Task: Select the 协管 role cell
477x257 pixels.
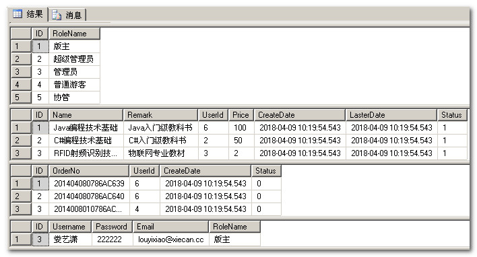Action: tap(74, 97)
